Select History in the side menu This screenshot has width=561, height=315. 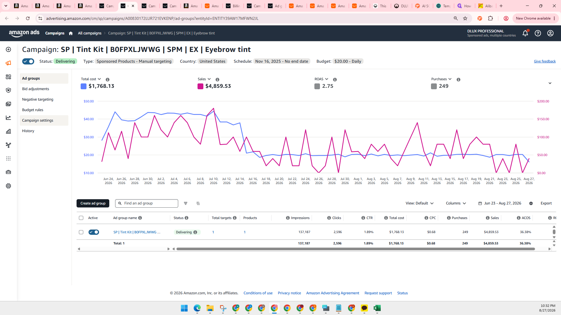[x=44, y=131]
